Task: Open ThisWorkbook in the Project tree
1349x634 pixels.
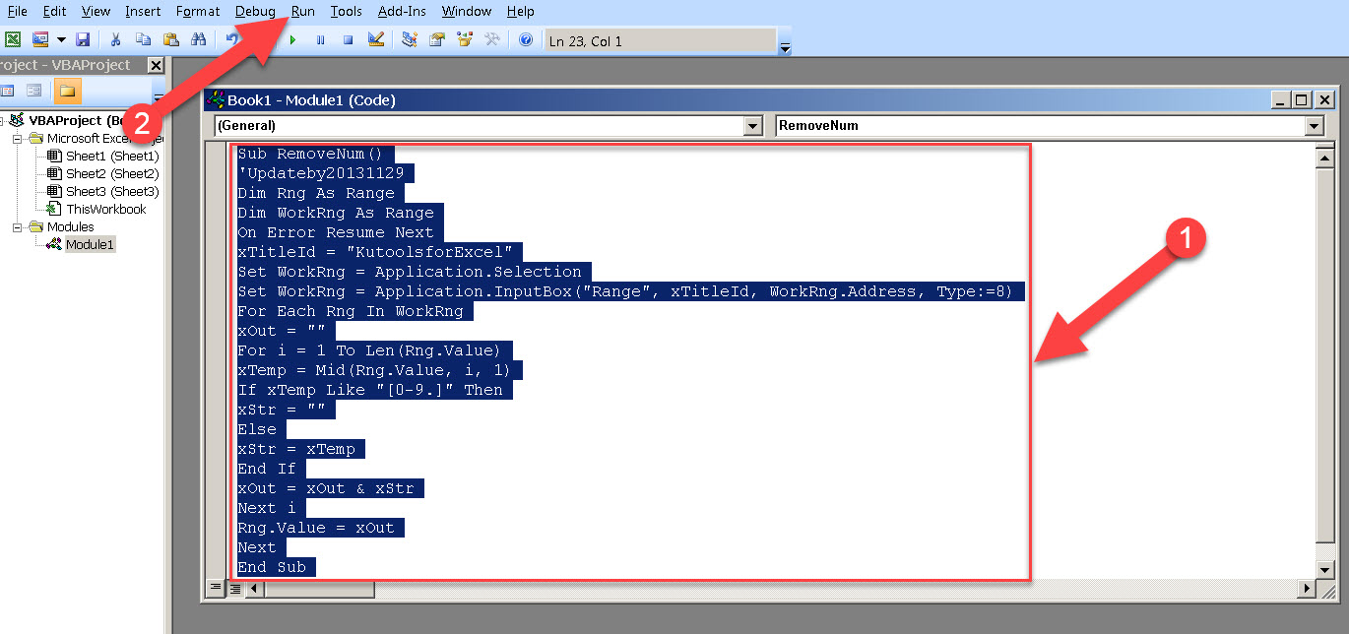Action: pyautogui.click(x=104, y=208)
